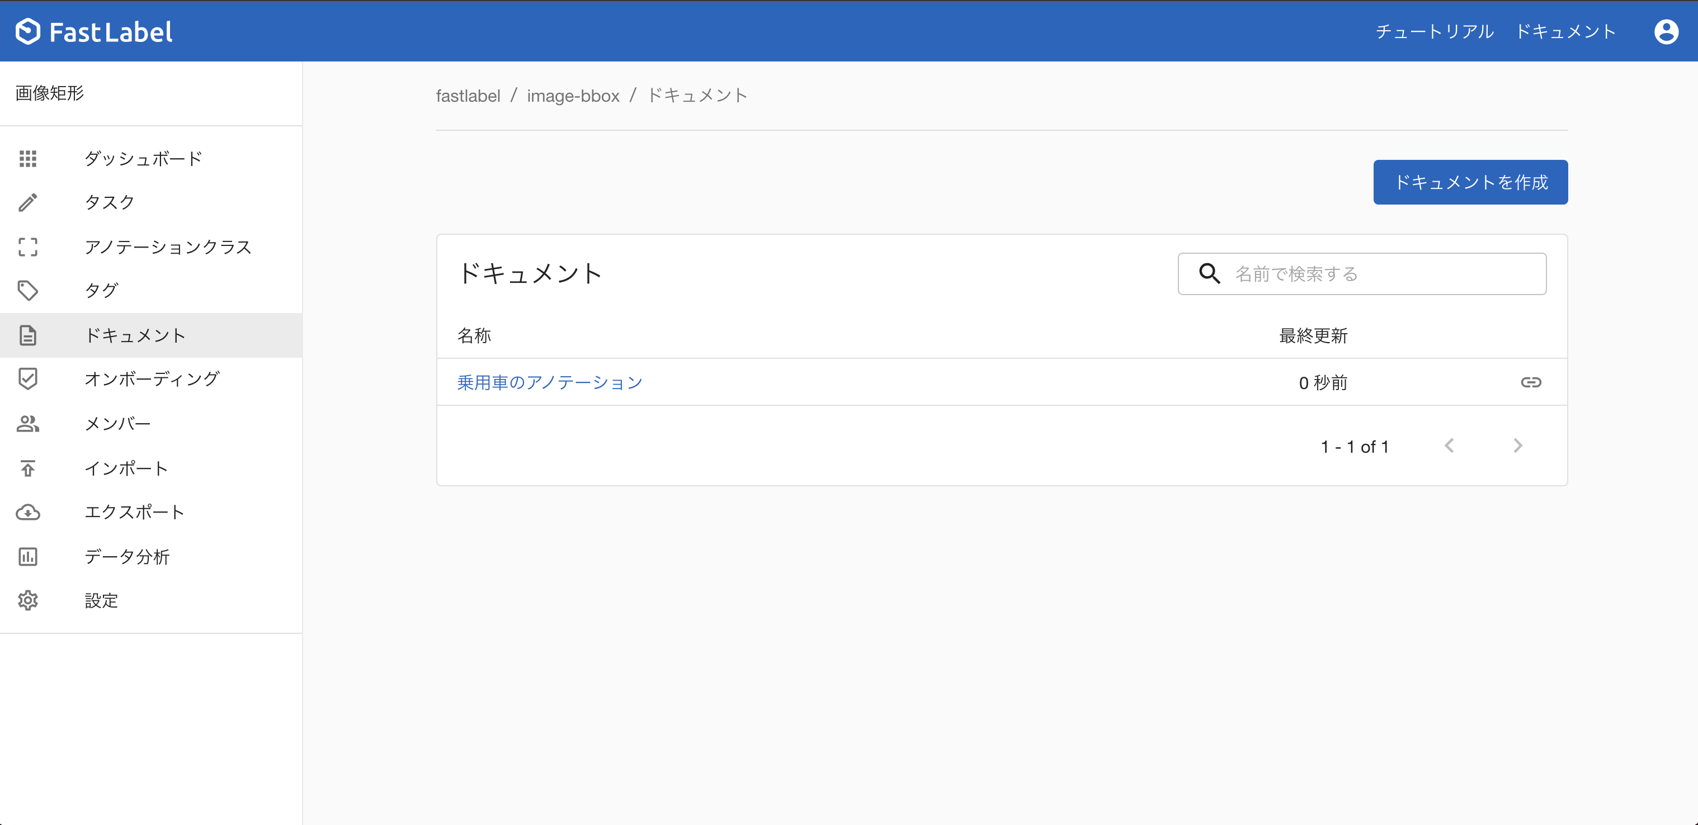This screenshot has height=825, width=1698.
Task: Click the 最終更新 column header
Action: [x=1313, y=335]
